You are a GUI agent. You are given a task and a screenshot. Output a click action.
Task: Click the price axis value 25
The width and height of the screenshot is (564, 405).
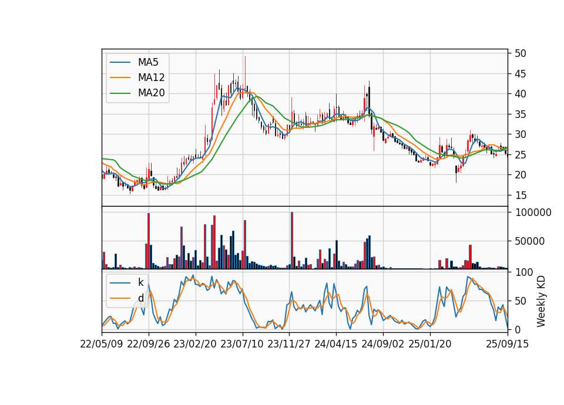[x=521, y=155]
